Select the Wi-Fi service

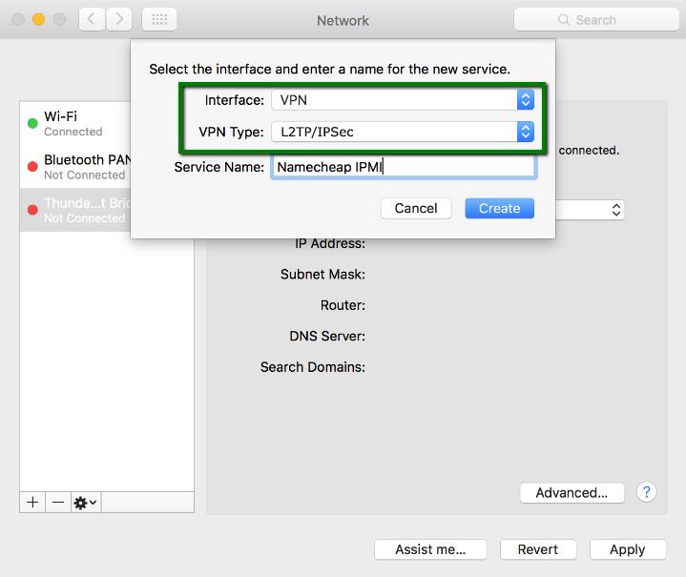coord(105,123)
